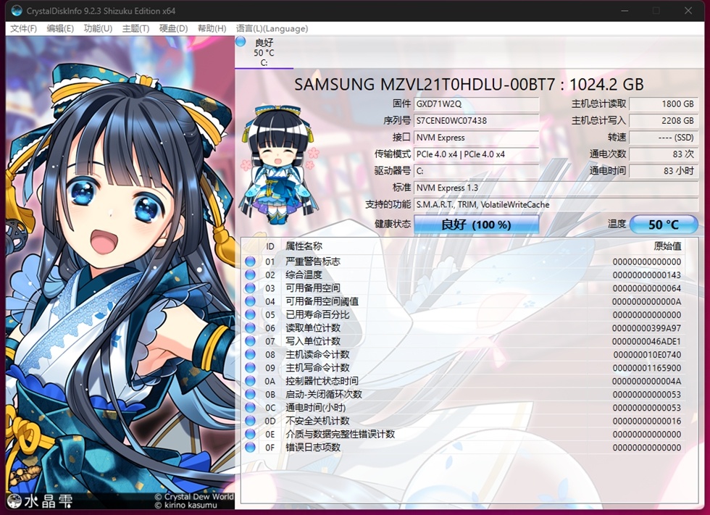
Task: Click raw value 00000000000064
Action: tap(646, 288)
